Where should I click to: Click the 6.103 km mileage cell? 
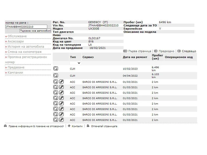(x=155, y=76)
